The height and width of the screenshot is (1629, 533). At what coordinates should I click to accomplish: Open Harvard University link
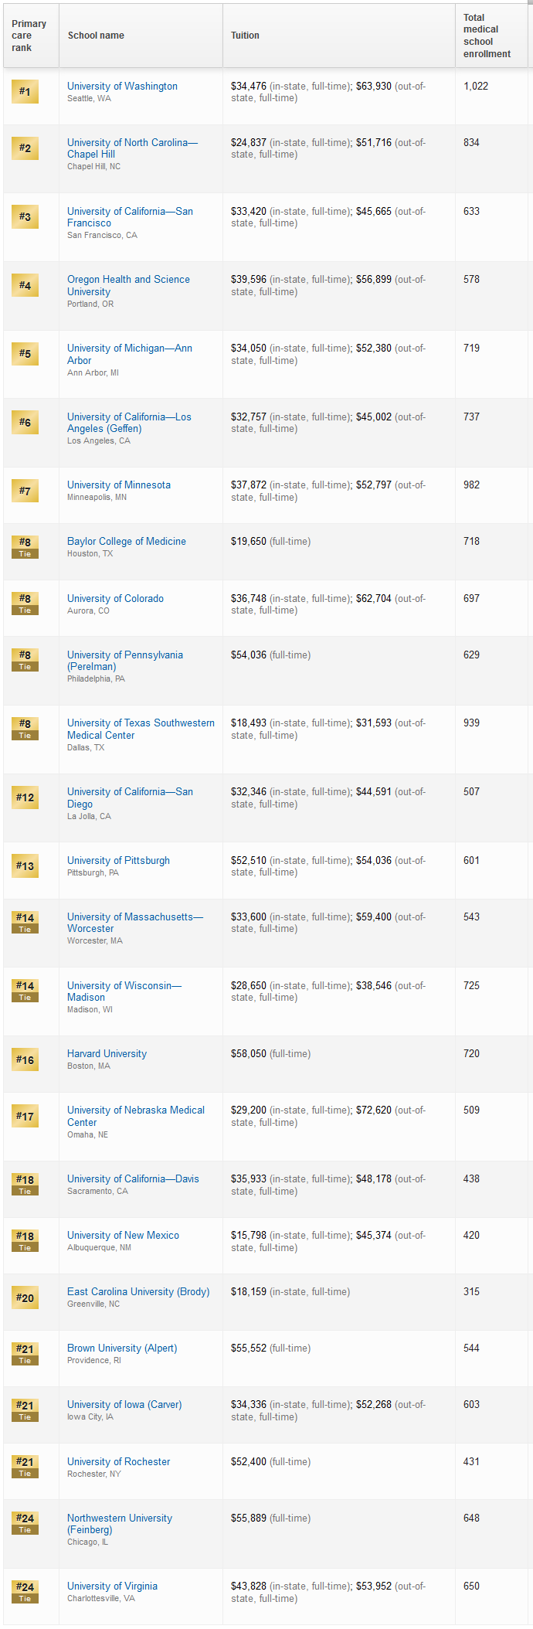pyautogui.click(x=107, y=1054)
